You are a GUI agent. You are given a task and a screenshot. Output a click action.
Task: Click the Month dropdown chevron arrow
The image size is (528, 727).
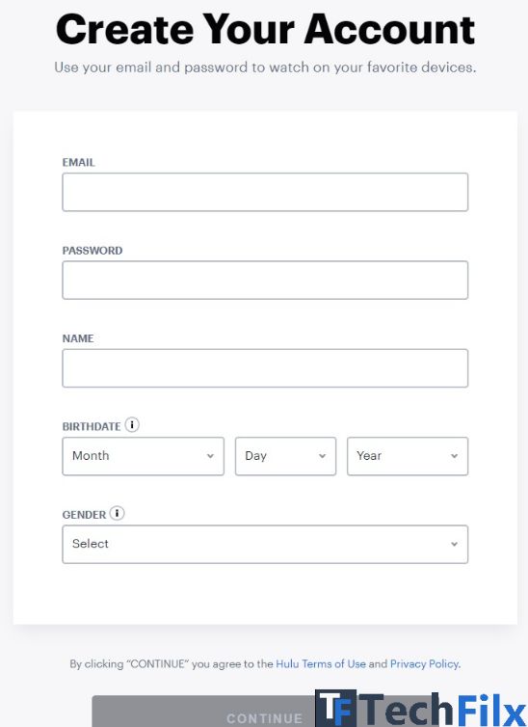pyautogui.click(x=210, y=456)
